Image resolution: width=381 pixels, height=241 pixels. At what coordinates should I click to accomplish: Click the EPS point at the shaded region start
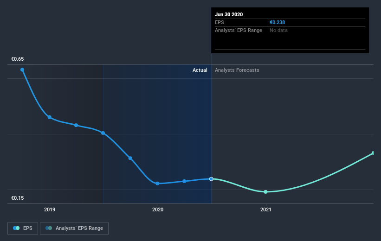[x=103, y=133]
